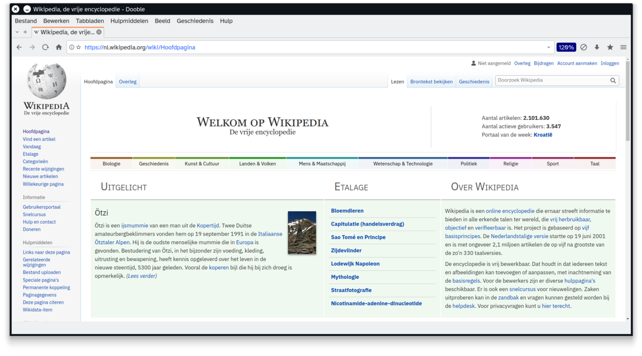This screenshot has width=642, height=356.
Task: Expand the tab list chevron
Action: (17, 32)
